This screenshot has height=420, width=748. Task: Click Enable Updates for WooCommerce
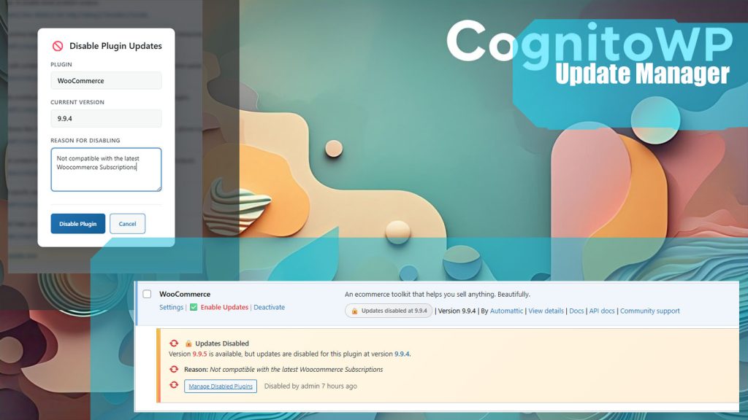click(x=224, y=307)
